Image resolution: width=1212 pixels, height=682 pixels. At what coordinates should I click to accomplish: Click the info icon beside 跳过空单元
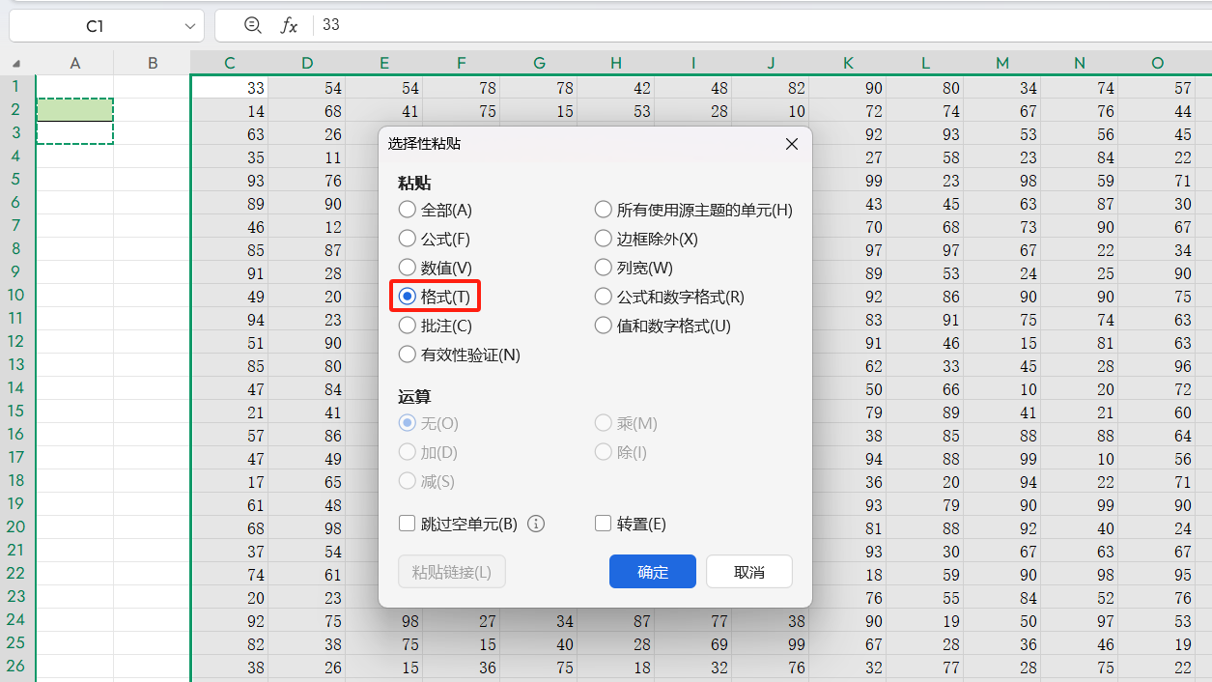(x=537, y=524)
